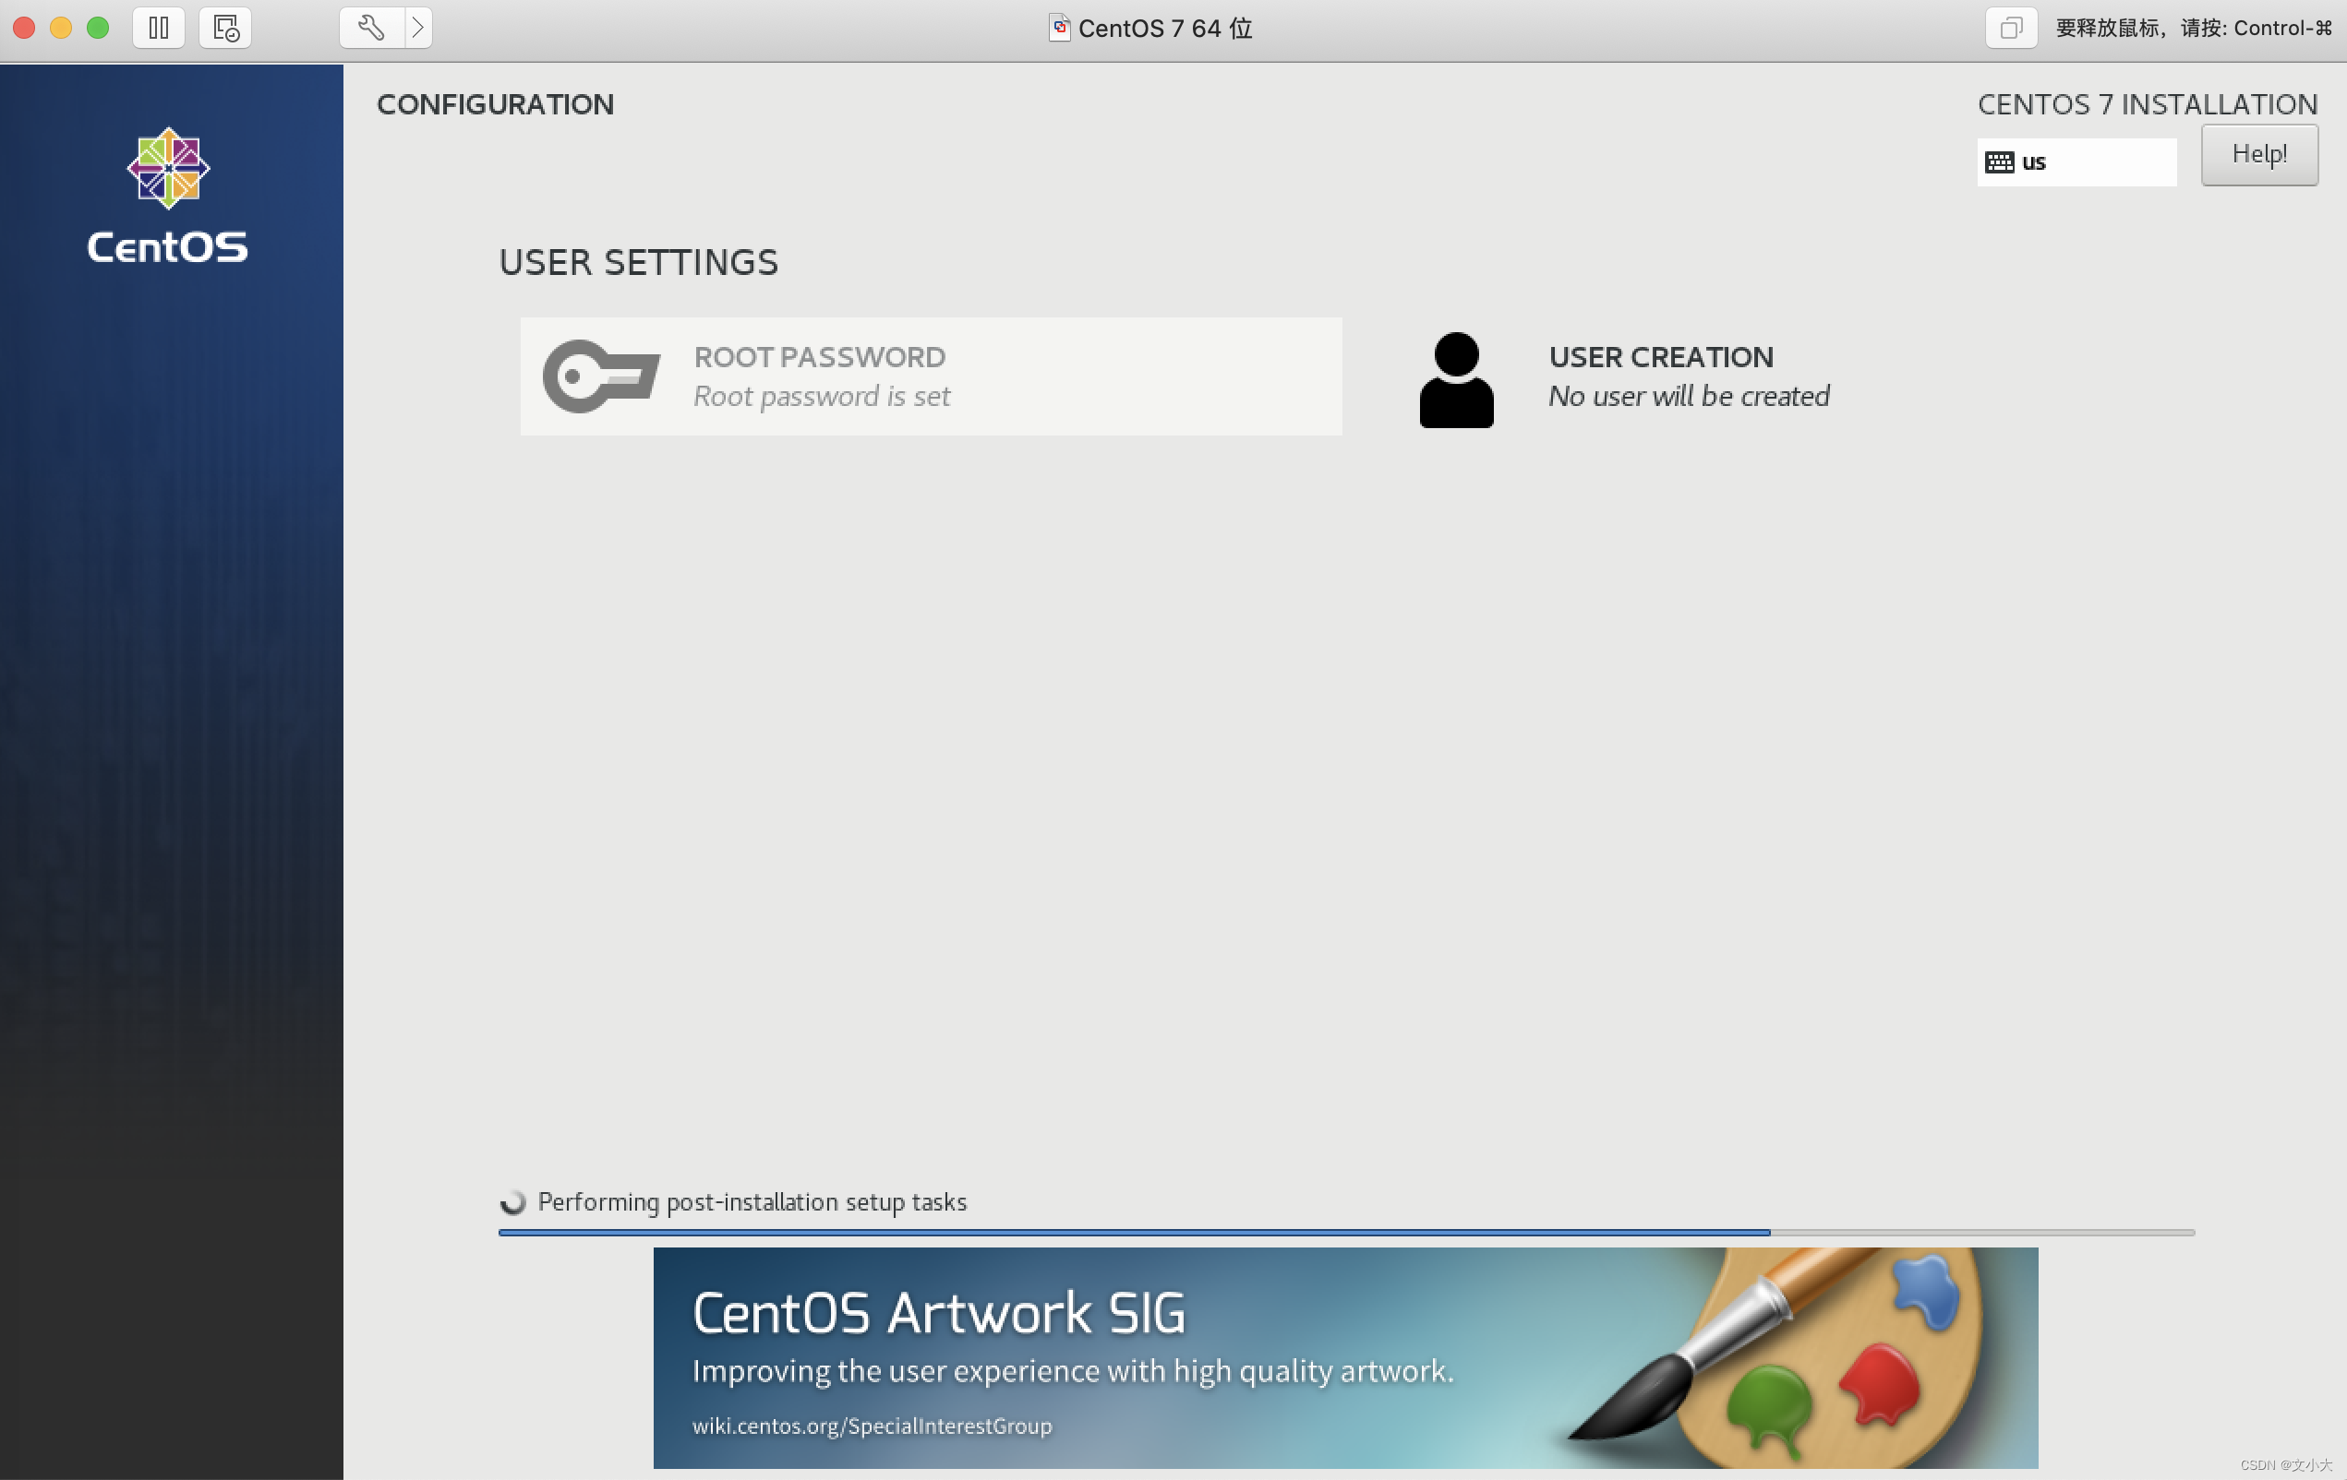Click the keyboard layout icon
Screen dimensions: 2347x1480
tap(1999, 161)
